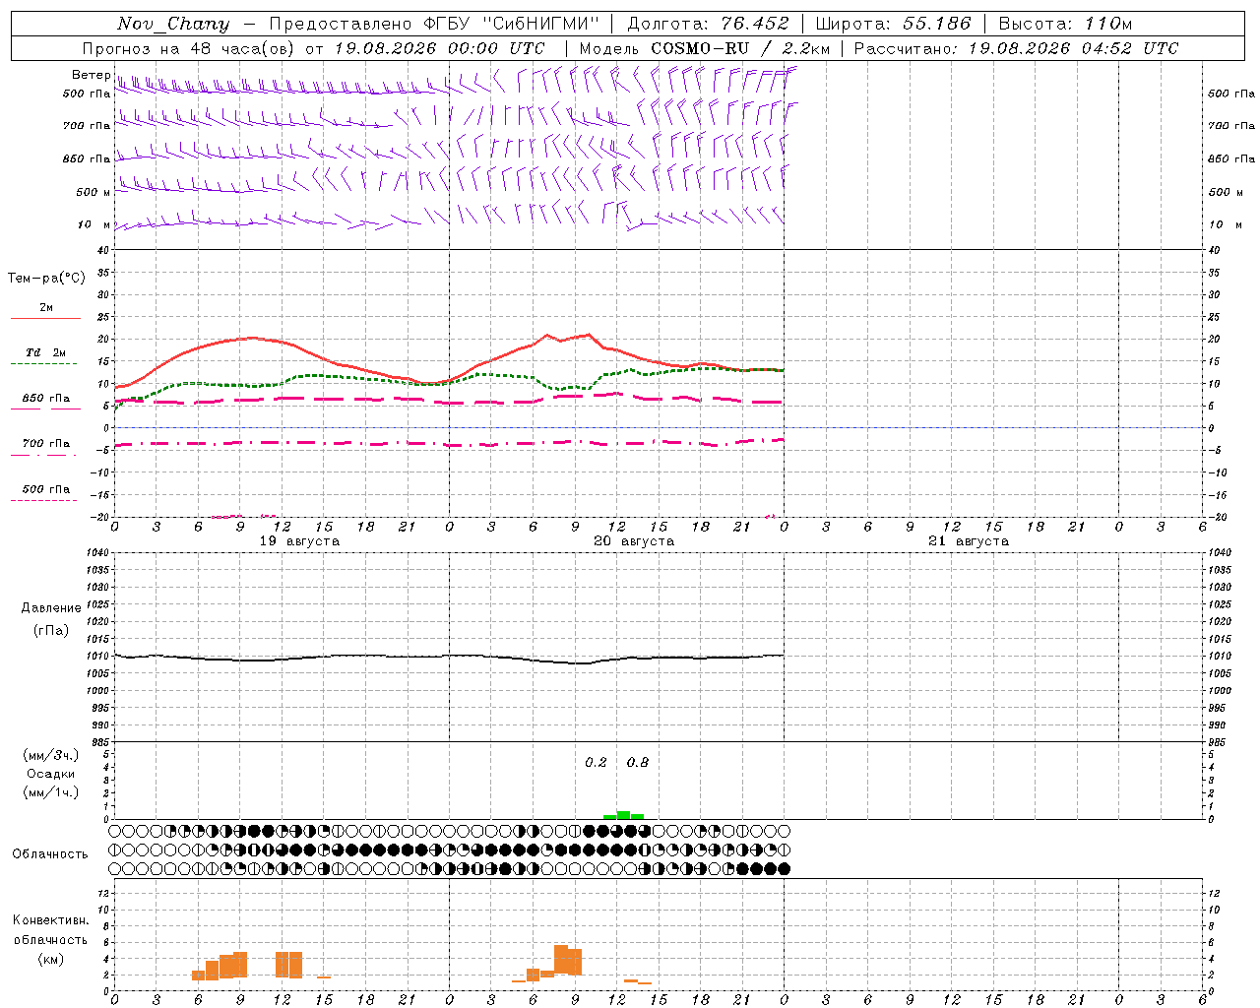The width and height of the screenshot is (1260, 1008).
Task: Click the Давление (гПа) axis label
Action: pyautogui.click(x=51, y=619)
